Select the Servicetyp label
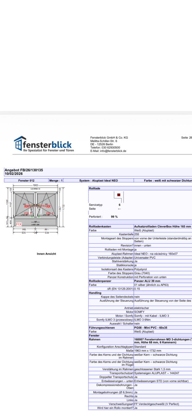Screen dimensions: 192x416 (x=96, y=205)
